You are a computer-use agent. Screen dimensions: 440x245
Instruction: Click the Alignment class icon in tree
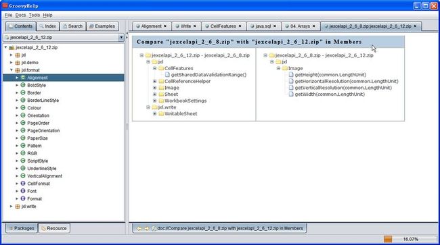[23, 78]
